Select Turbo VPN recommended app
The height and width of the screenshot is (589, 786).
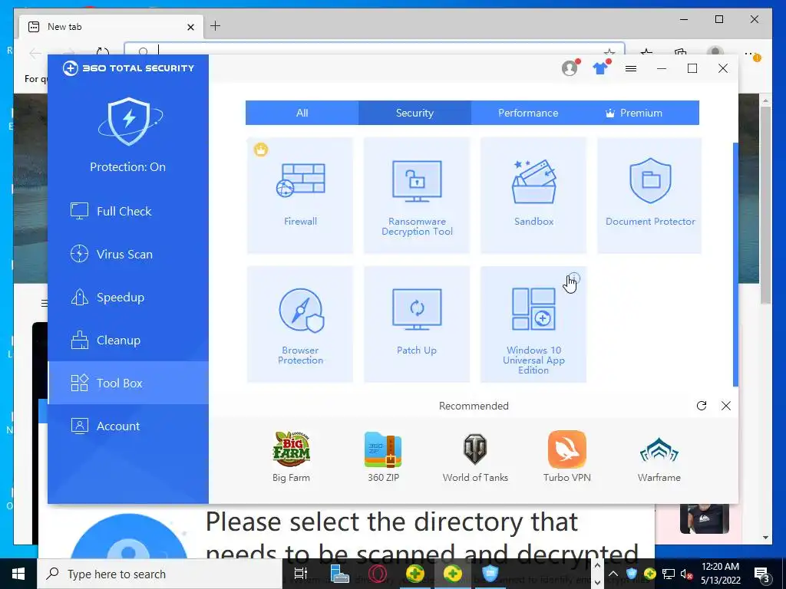pos(567,456)
